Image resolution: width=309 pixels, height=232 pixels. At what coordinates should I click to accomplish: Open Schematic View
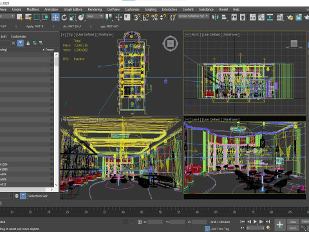click(x=270, y=17)
